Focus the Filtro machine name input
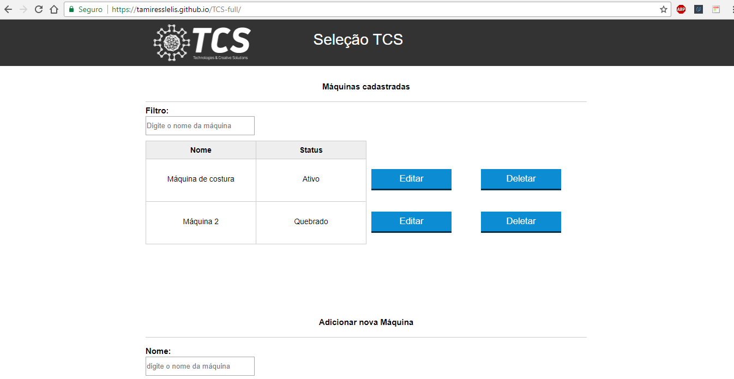734x379 pixels. pyautogui.click(x=200, y=125)
